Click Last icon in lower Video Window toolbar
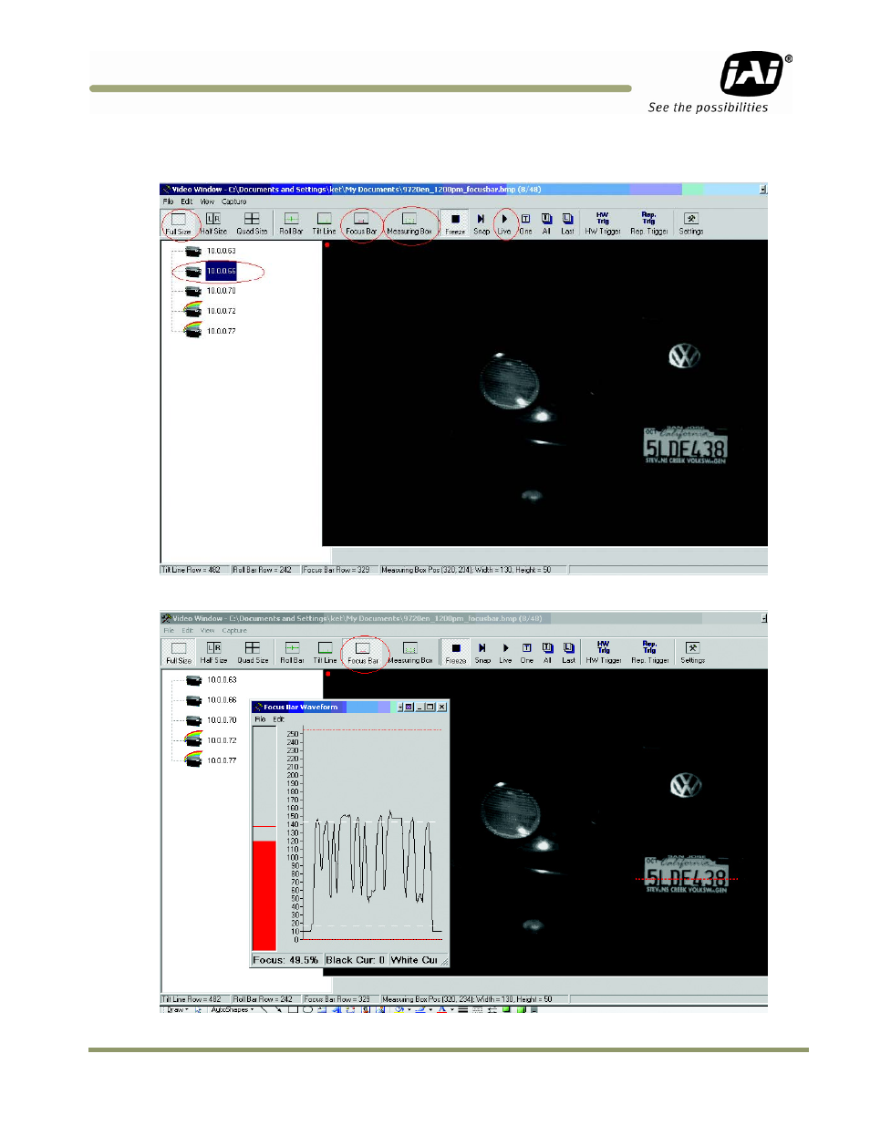The height and width of the screenshot is (1126, 870). (568, 653)
